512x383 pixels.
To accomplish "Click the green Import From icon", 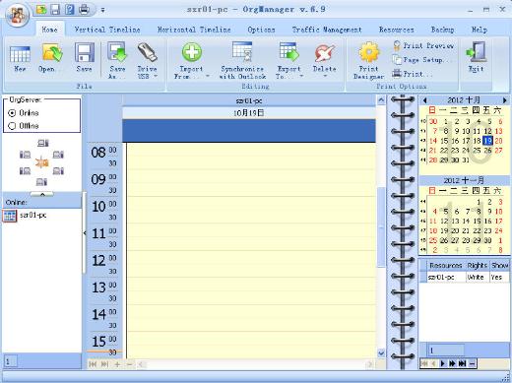I will 192,52.
